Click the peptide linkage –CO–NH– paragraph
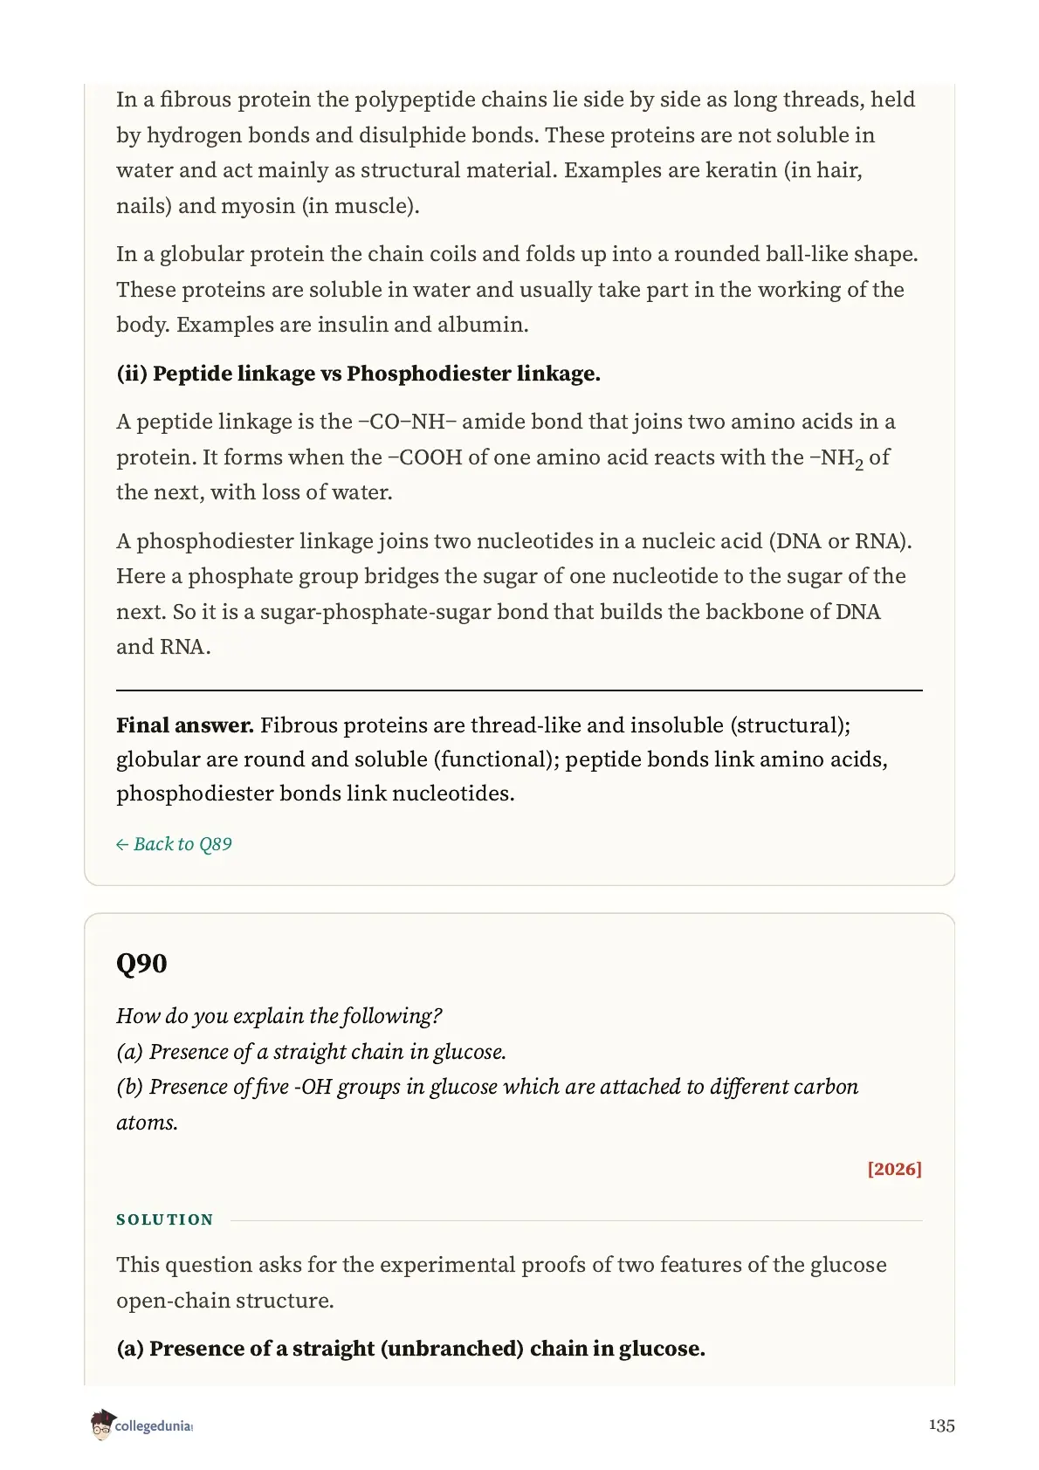The height and width of the screenshot is (1470, 1039). pyautogui.click(x=506, y=457)
